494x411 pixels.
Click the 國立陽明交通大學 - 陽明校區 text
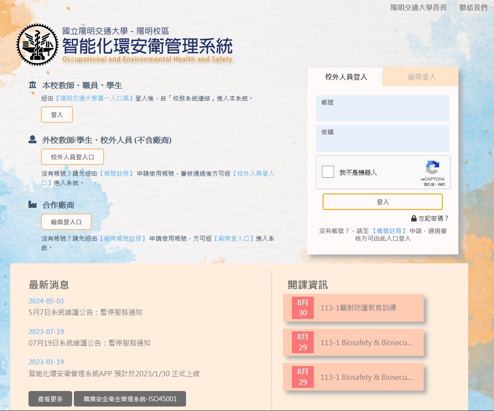[x=116, y=31]
